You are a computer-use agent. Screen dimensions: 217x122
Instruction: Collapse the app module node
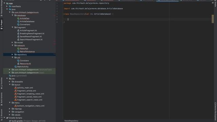pyautogui.click(x=4, y=3)
